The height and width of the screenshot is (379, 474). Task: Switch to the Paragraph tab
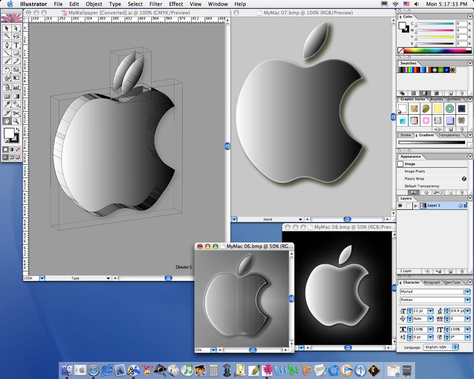pos(432,282)
